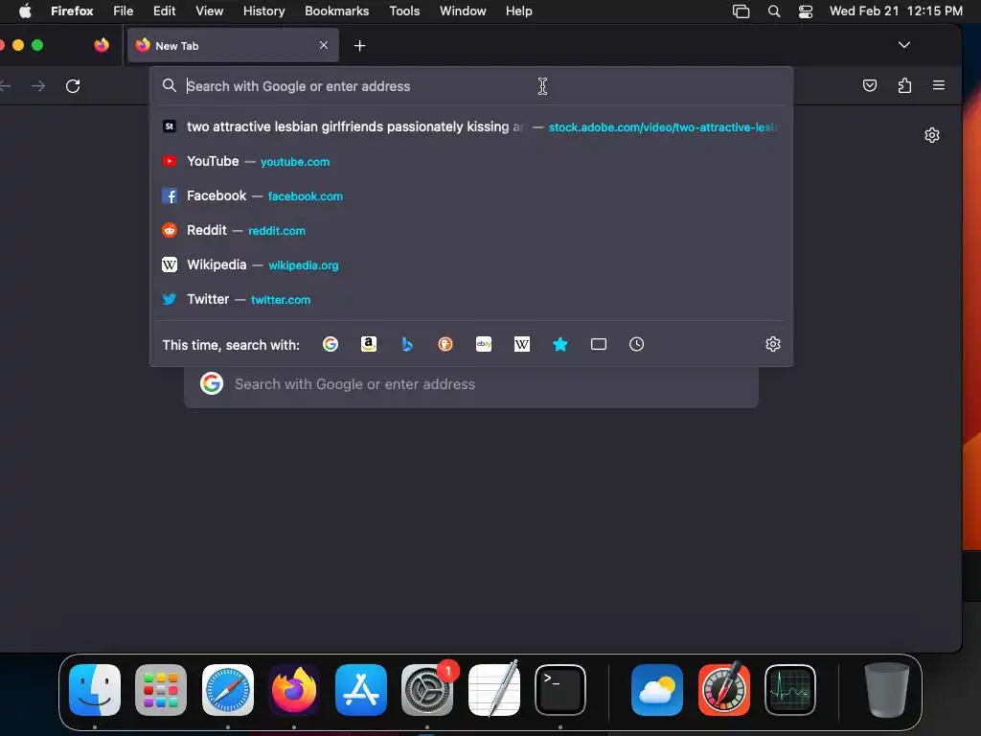Select the New Tab tab
This screenshot has width=981, height=736.
(233, 45)
